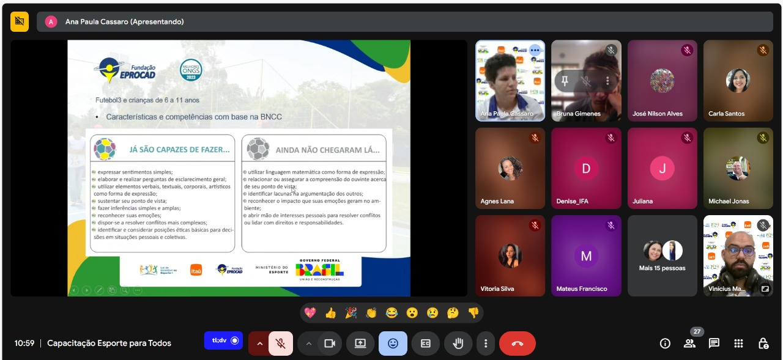Screen dimensions: 783x360
Task: Send the thumbs up emoji reaction
Action: [x=330, y=313]
